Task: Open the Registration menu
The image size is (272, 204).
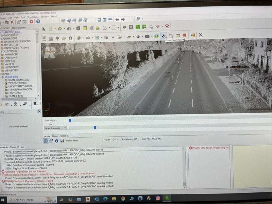Action: click(33, 17)
